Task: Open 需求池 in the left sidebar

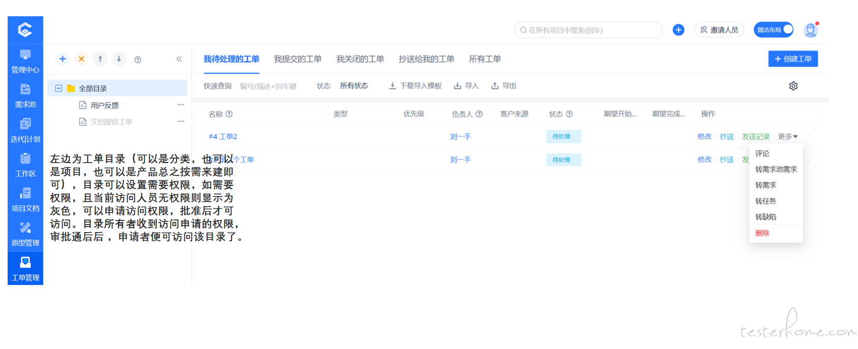Action: pyautogui.click(x=25, y=96)
